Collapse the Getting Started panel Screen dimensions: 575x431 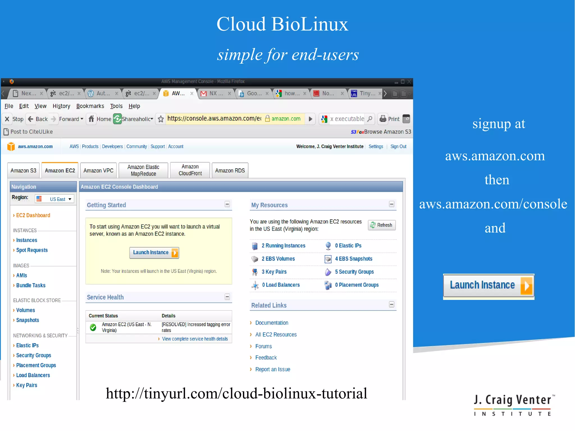coord(227,204)
